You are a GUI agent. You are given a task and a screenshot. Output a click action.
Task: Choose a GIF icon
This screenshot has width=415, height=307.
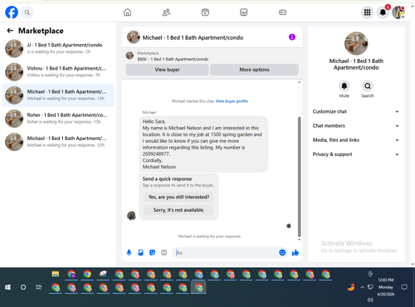164,252
